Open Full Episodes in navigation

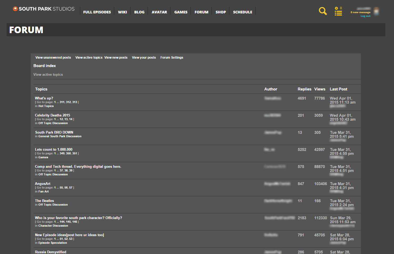coord(97,12)
